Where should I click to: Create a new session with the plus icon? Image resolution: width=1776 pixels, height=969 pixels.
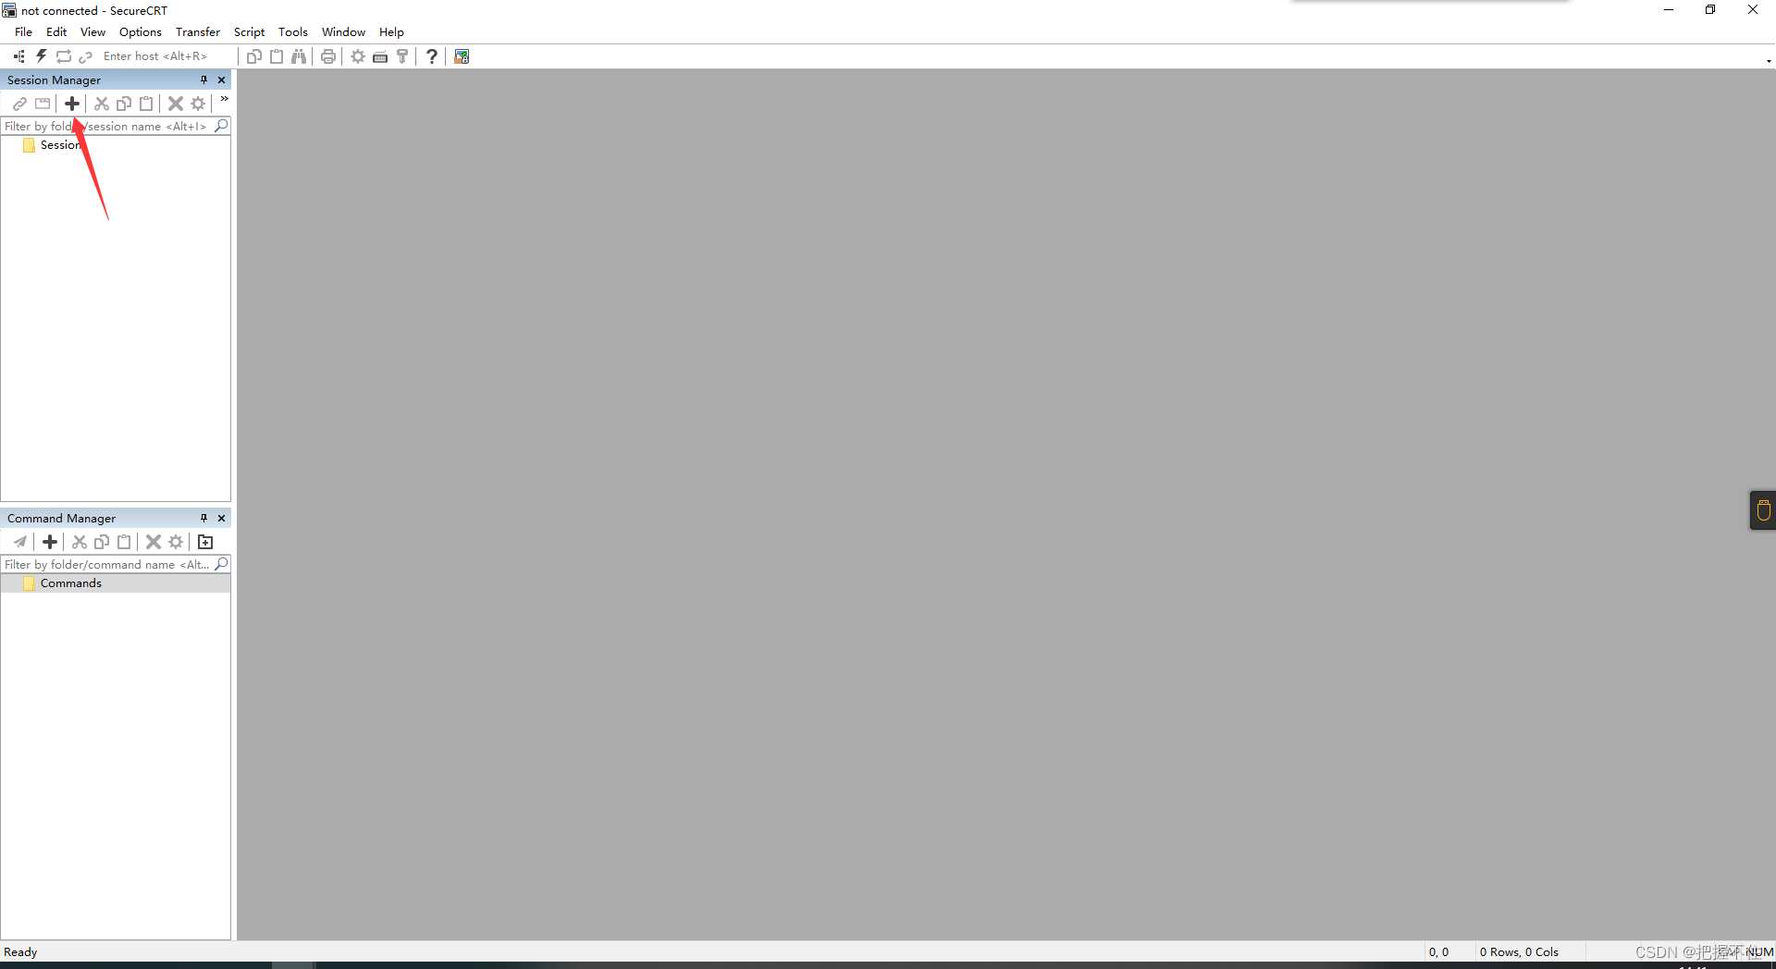[x=72, y=104]
